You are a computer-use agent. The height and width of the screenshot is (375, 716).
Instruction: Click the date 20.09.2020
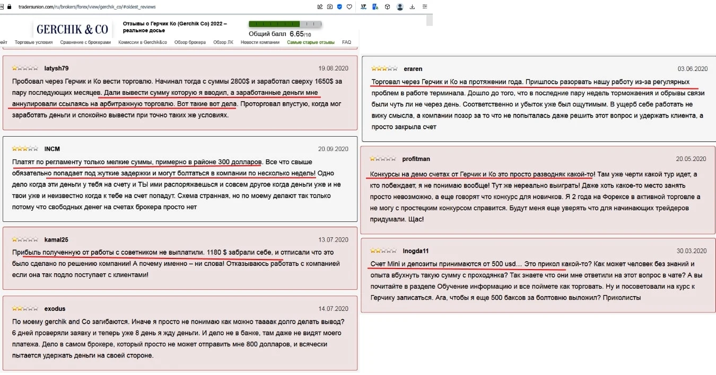334,149
